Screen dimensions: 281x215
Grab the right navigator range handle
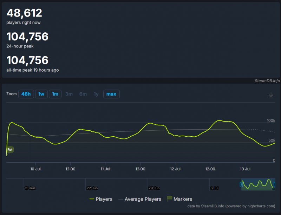click(x=274, y=184)
